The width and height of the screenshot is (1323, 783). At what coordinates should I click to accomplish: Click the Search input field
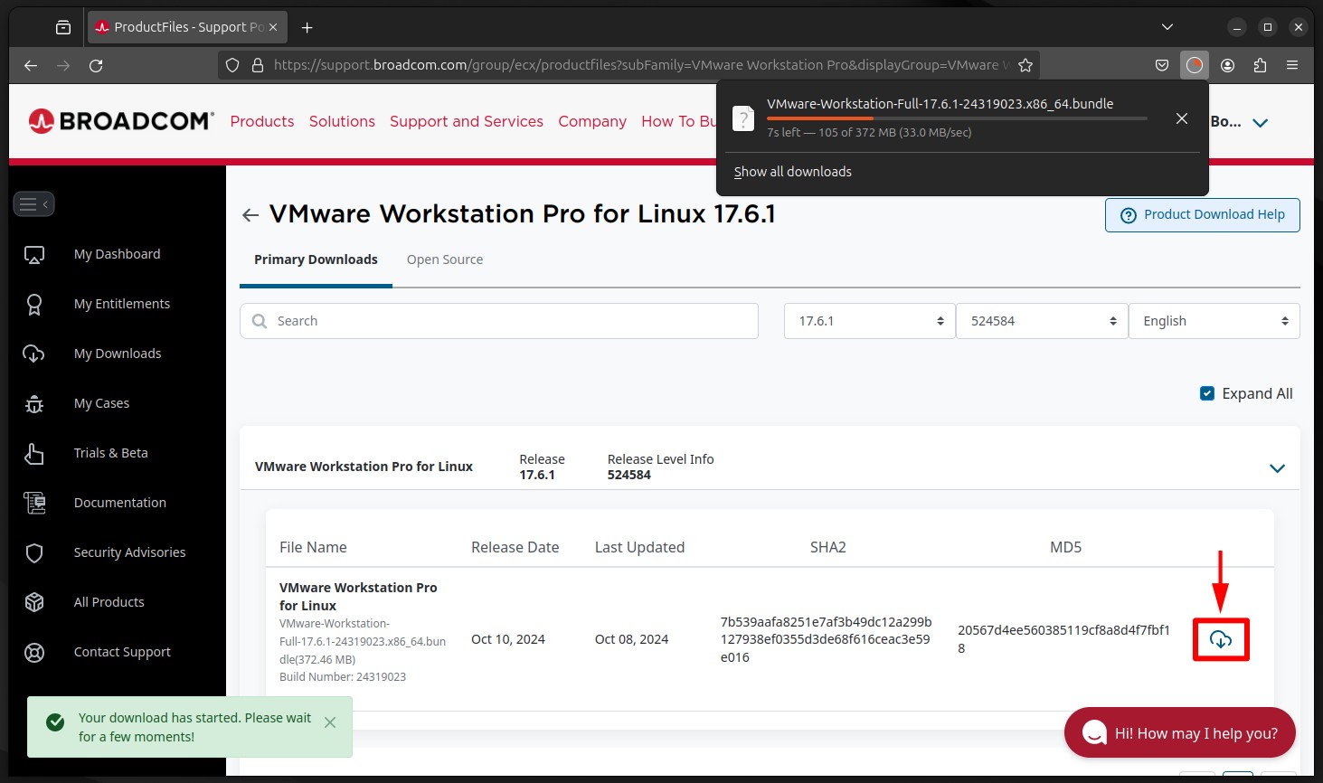(x=499, y=321)
